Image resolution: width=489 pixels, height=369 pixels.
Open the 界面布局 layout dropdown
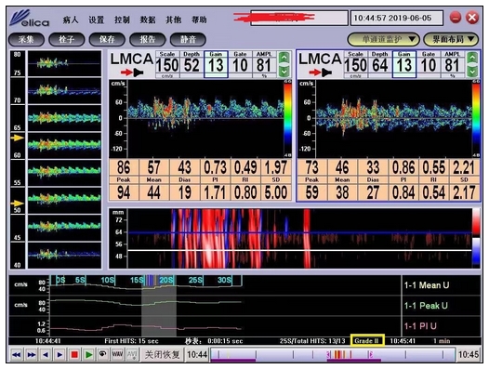click(451, 40)
